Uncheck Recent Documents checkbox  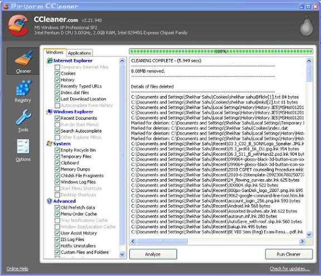tap(57, 118)
